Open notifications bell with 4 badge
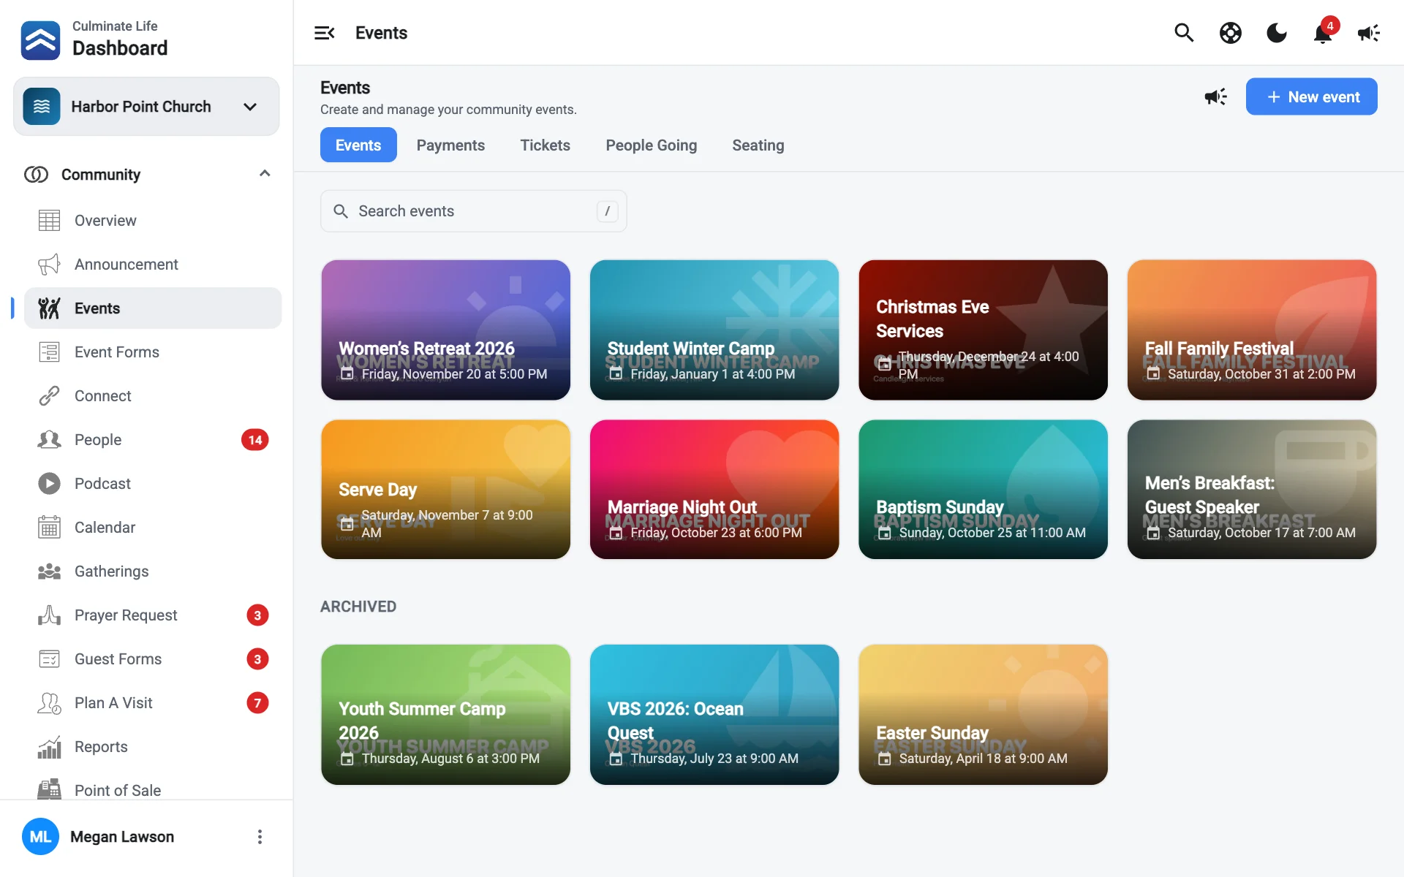Screen dimensions: 1404x877 pos(1324,33)
